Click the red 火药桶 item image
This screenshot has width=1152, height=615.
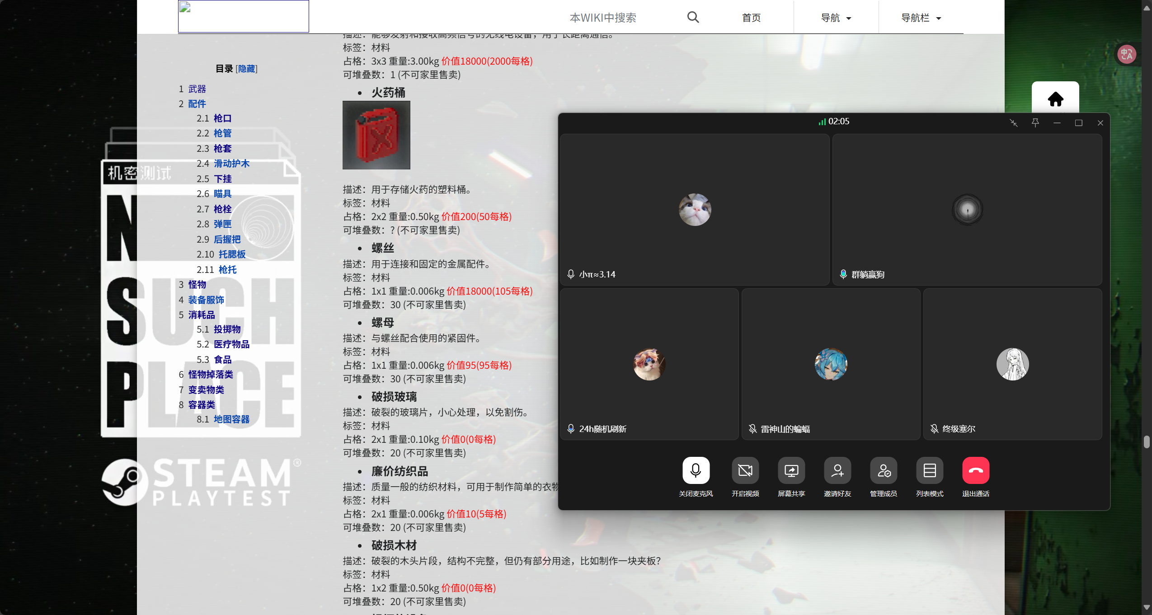376,135
